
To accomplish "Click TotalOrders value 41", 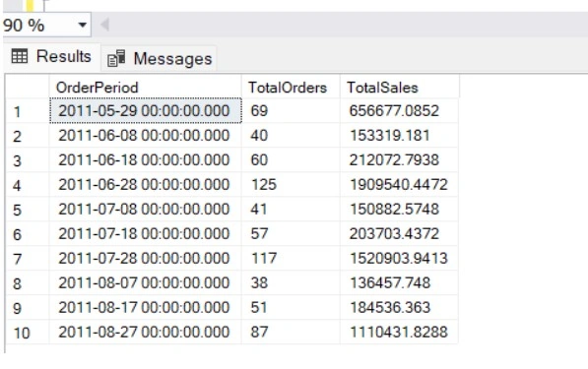I will (291, 210).
